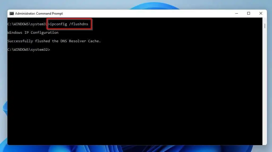The height and width of the screenshot is (152, 272).
Task: Click the vertical scrollbar thumb
Action: [x=265, y=26]
